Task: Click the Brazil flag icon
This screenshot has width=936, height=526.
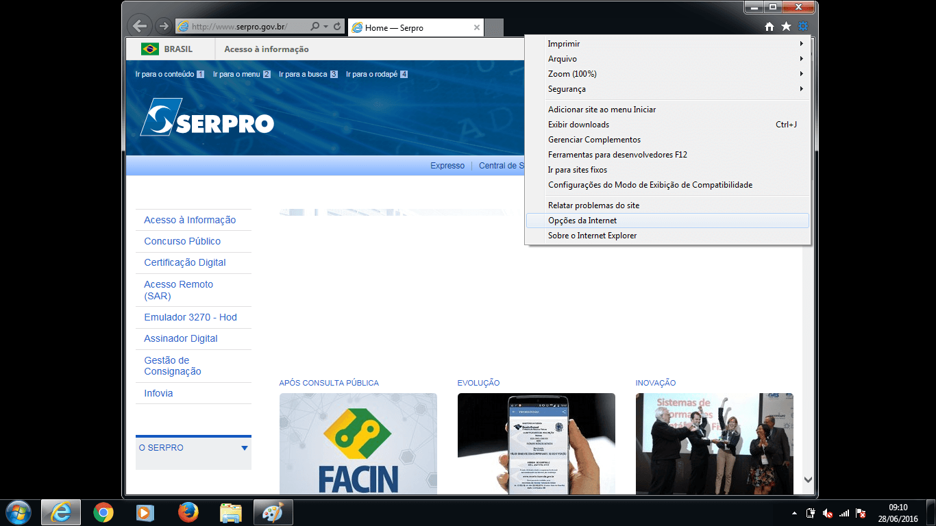Action: coord(150,49)
